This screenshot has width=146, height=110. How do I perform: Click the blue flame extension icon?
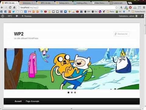121,7
